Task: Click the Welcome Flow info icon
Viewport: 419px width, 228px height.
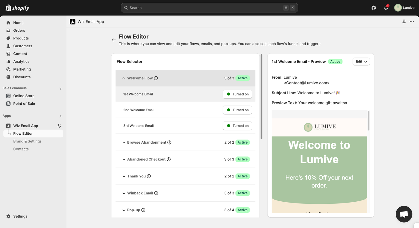Action: pos(156,78)
